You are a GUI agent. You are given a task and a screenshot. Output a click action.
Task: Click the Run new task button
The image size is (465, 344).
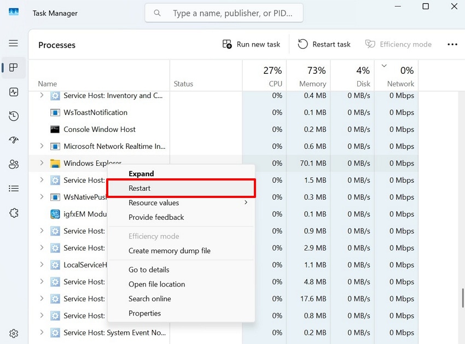pyautogui.click(x=251, y=44)
